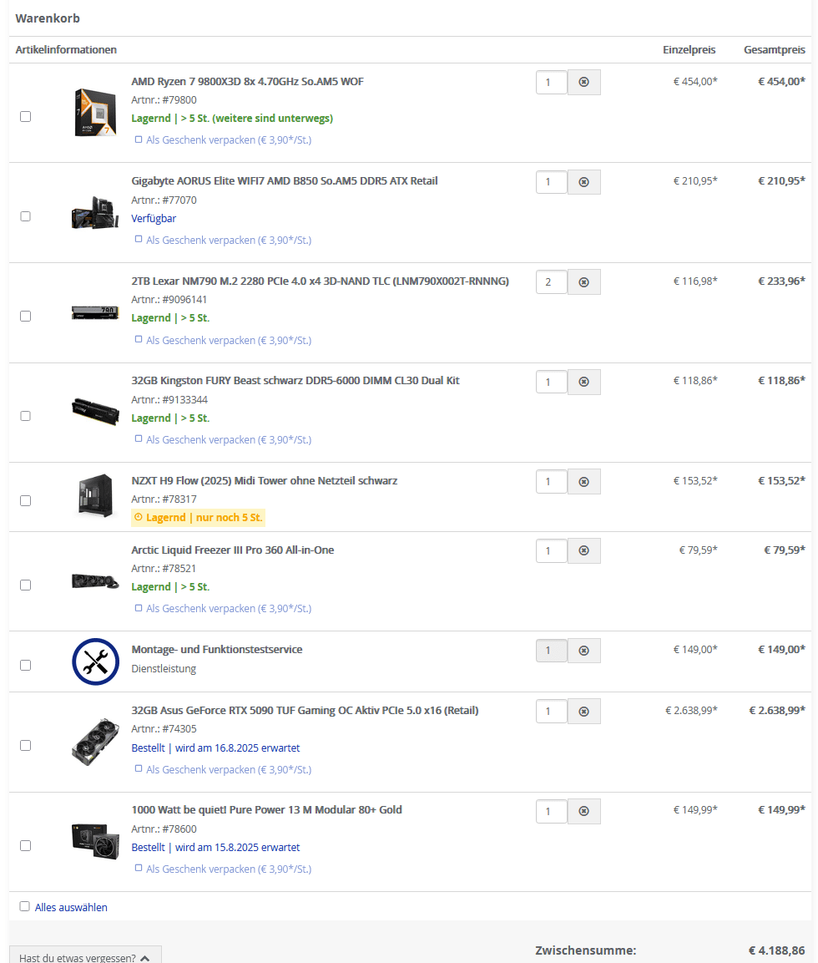Image resolution: width=818 pixels, height=963 pixels.
Task: Edit quantity field for Asus RTX 5090
Action: pos(551,712)
